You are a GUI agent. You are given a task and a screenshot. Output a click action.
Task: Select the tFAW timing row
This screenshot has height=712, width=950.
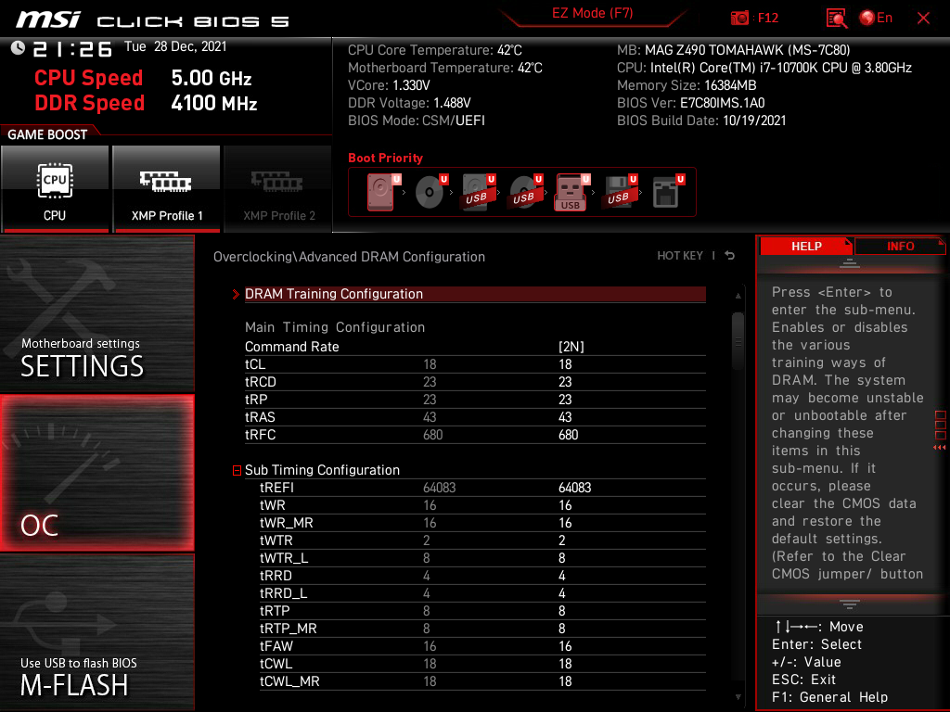pos(482,646)
